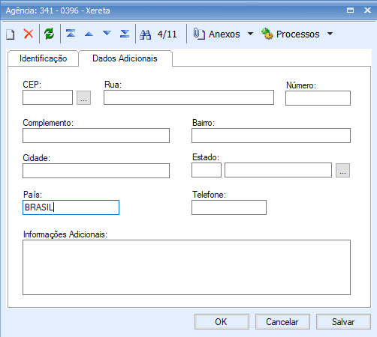Focus the Número input field
377x337 pixels.
coord(318,98)
